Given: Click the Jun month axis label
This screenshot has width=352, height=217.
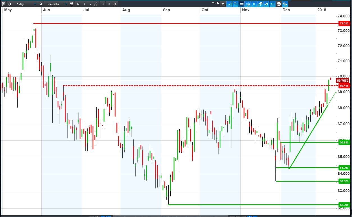Looking at the screenshot, I should pyautogui.click(x=46, y=10).
